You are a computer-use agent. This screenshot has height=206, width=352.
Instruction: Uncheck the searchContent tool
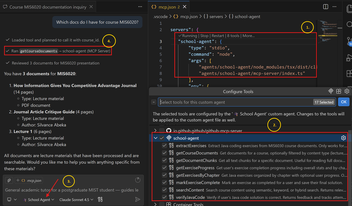tap(164, 190)
